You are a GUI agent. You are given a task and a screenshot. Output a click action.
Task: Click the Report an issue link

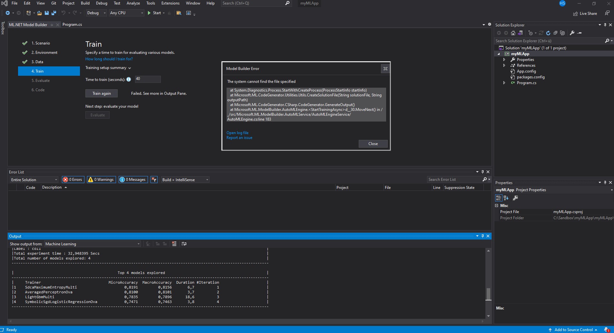tap(239, 138)
